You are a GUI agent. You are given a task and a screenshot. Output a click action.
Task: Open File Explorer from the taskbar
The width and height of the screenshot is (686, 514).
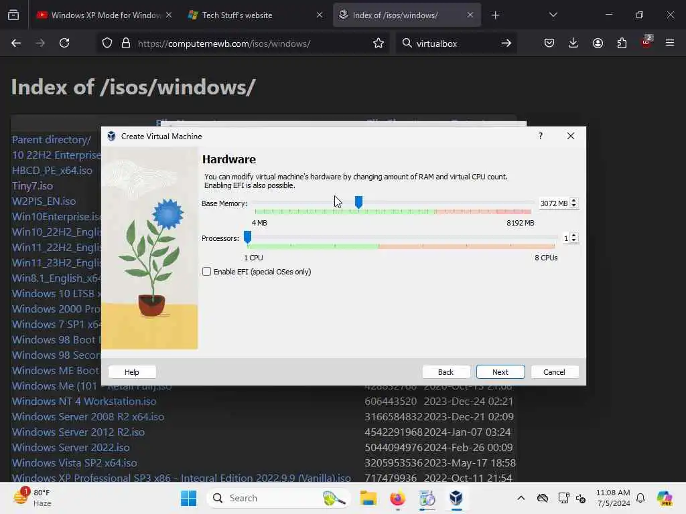tap(368, 498)
